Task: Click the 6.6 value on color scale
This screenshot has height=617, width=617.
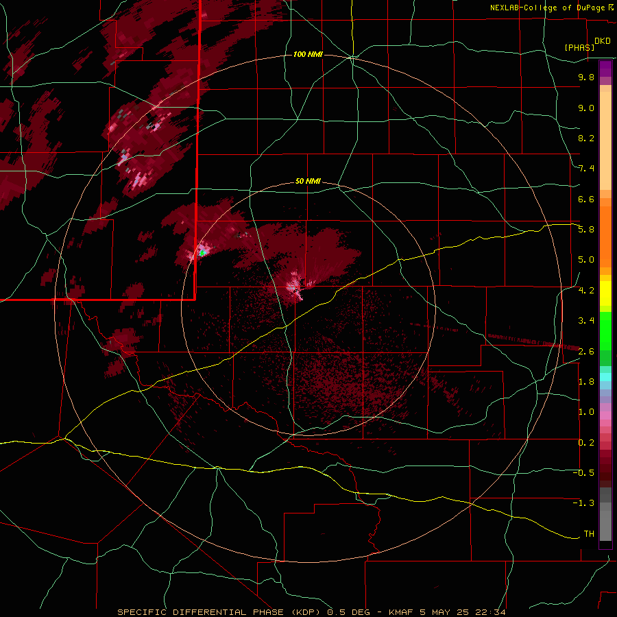Action: pyautogui.click(x=586, y=199)
